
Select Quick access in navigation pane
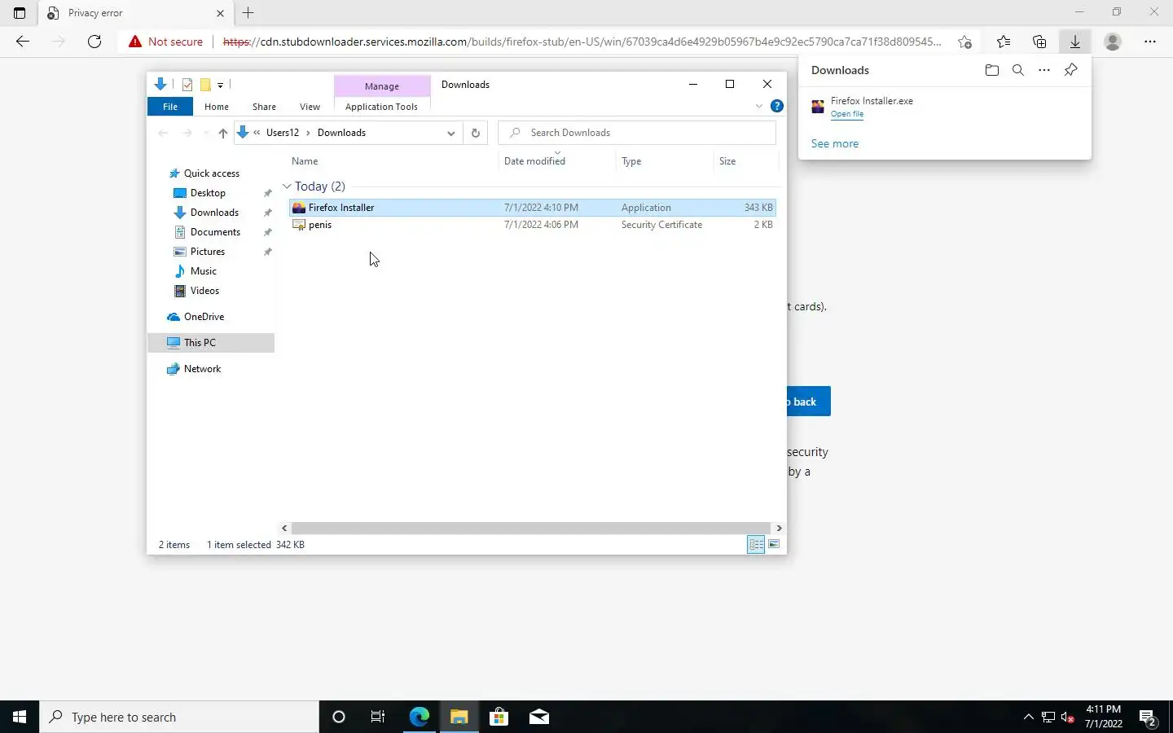(212, 173)
